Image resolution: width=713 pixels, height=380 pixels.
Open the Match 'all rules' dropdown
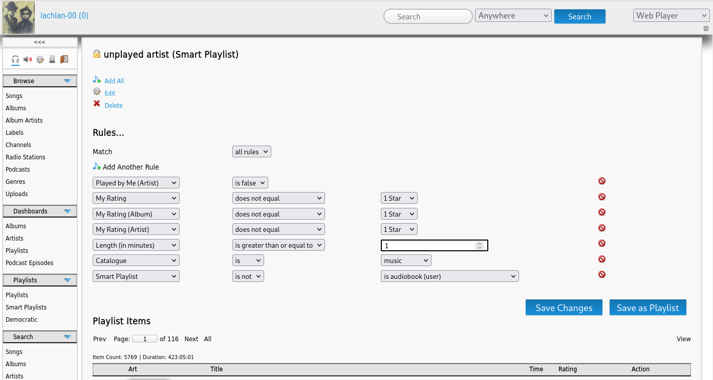click(251, 152)
